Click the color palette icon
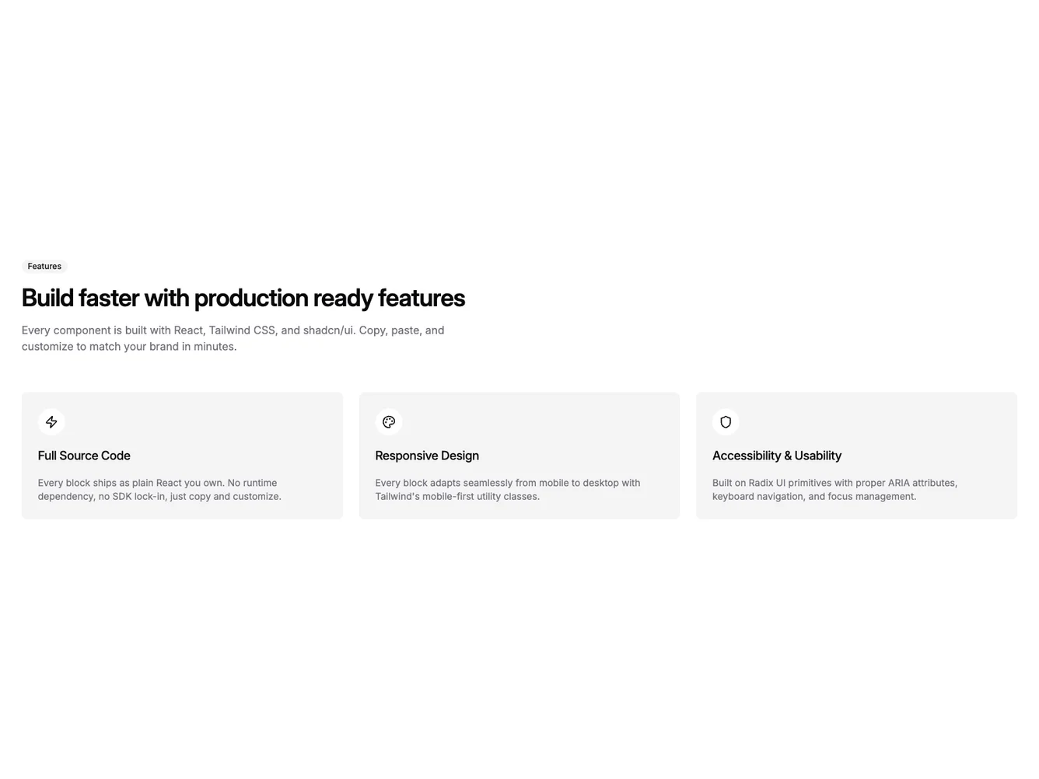The image size is (1039, 779). (389, 422)
